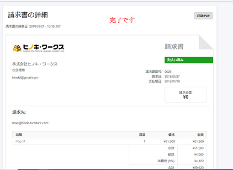The width and height of the screenshot is (233, 170).
Task: Click the 請求金額 ¥0 amount box
Action: (185, 95)
